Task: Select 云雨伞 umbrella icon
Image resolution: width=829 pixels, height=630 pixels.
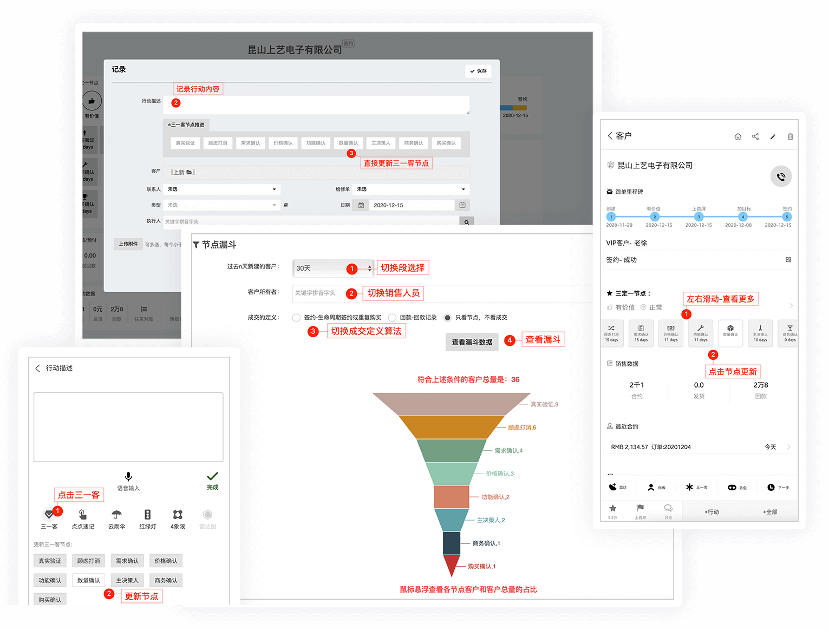Action: tap(116, 514)
